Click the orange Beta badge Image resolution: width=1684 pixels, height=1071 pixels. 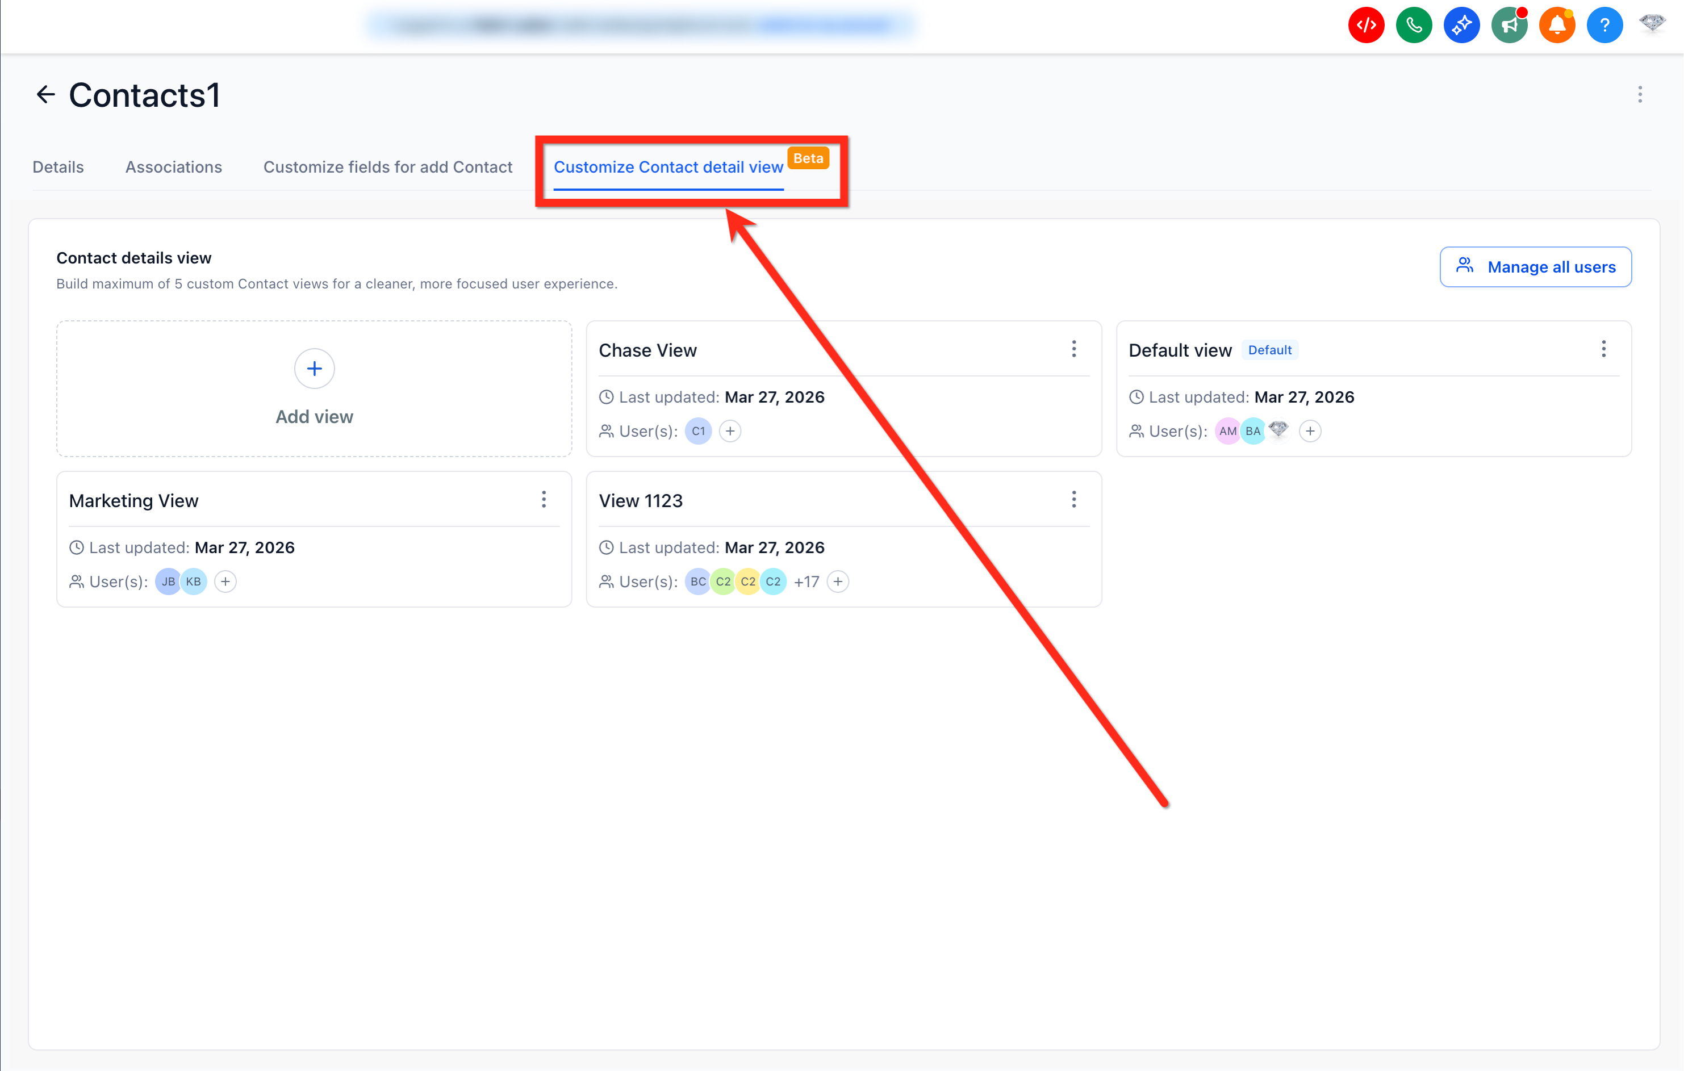[808, 158]
